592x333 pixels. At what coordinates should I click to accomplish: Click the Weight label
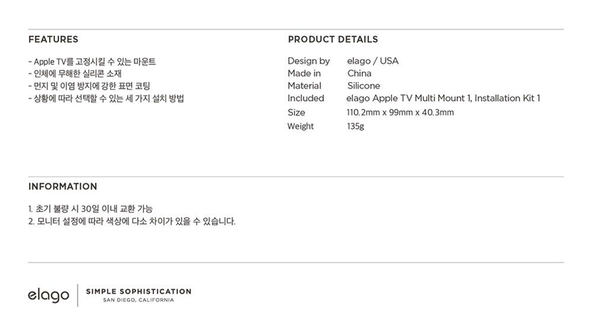(301, 126)
